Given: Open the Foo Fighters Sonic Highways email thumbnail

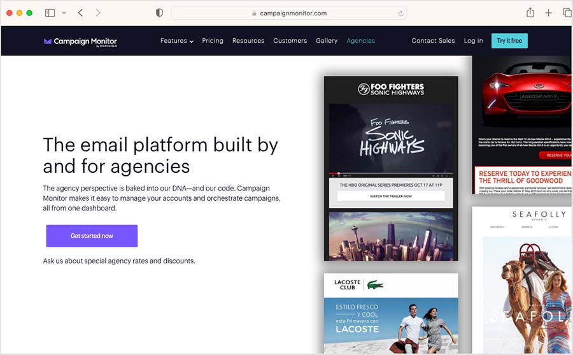Looking at the screenshot, I should pos(391,168).
